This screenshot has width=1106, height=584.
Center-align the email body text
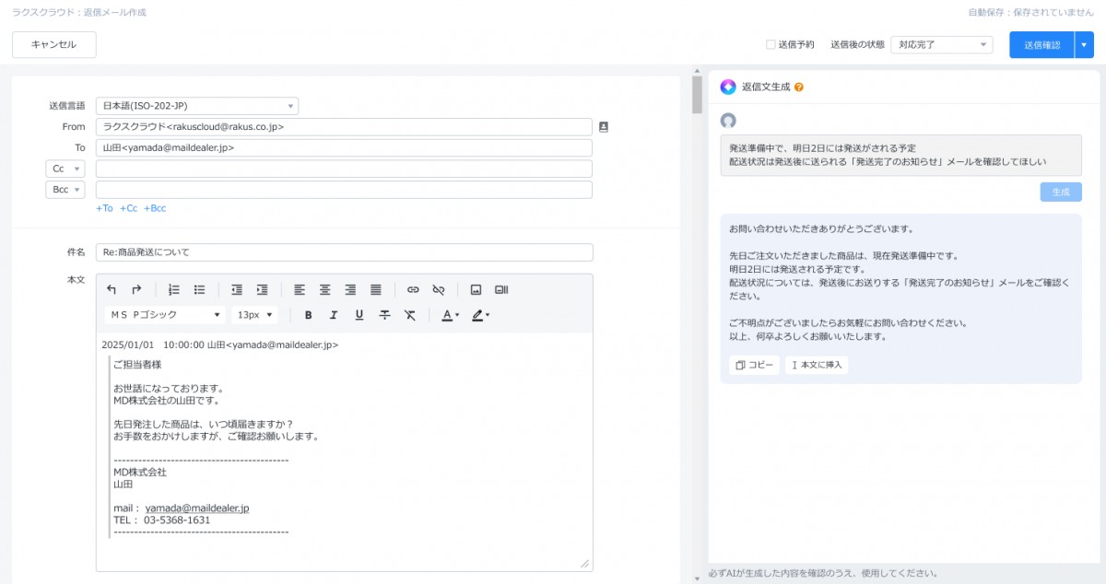pyautogui.click(x=324, y=289)
